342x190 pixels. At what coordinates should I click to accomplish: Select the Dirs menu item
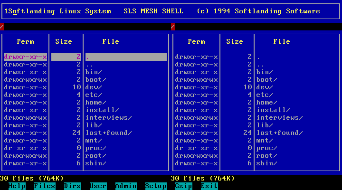72,186
